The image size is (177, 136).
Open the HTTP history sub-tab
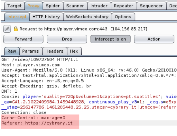point(46,17)
